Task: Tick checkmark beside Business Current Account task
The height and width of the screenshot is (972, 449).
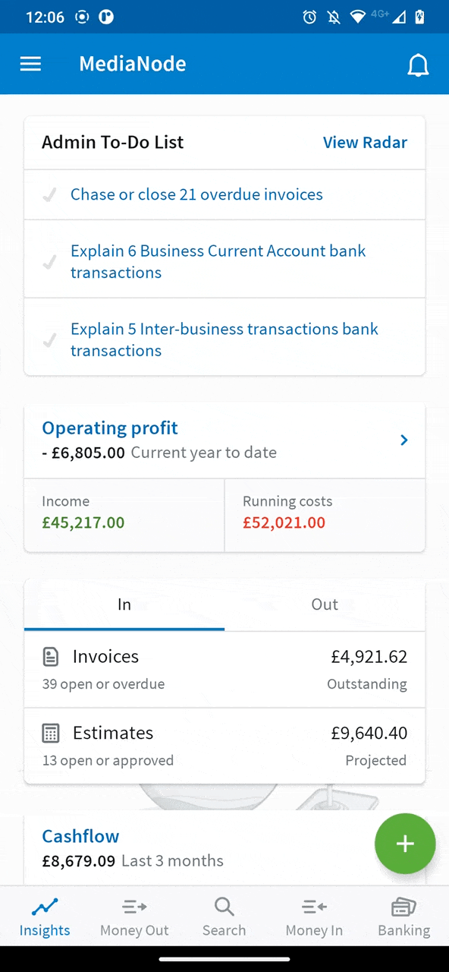Action: click(x=49, y=262)
